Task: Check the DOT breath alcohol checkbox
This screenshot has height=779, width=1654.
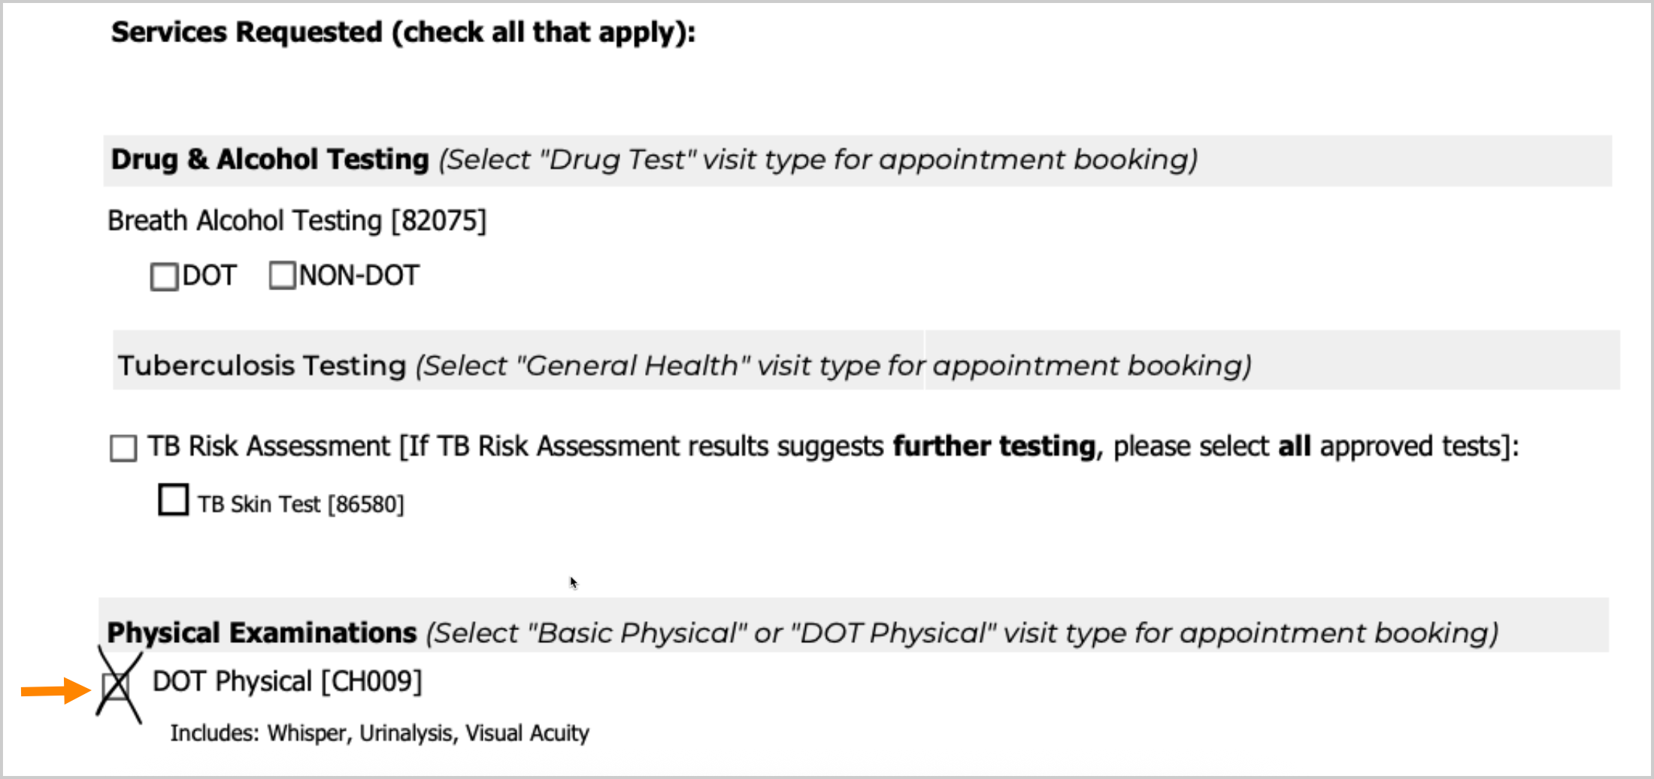Action: 164,277
